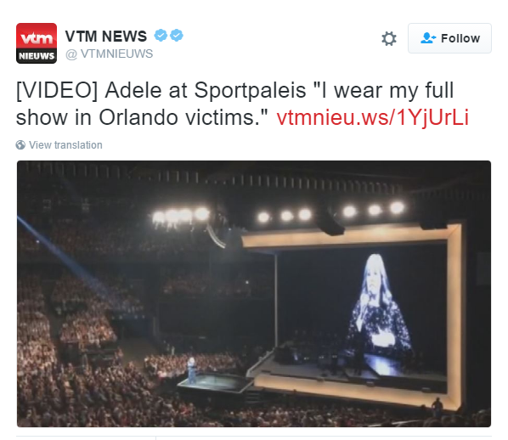Click the [VIDEO] tag in the tweet

click(x=57, y=90)
